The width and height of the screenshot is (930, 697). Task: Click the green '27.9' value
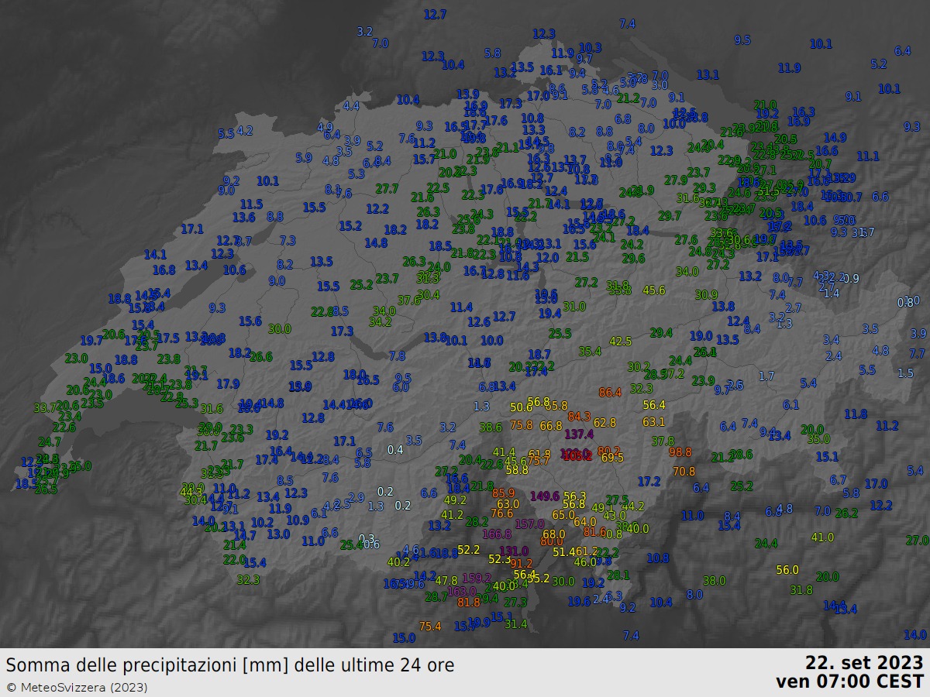[676, 180]
